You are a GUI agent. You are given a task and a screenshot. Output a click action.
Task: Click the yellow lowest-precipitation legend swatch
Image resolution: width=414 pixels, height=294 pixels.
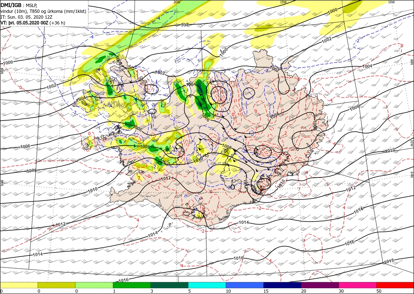[19, 285]
